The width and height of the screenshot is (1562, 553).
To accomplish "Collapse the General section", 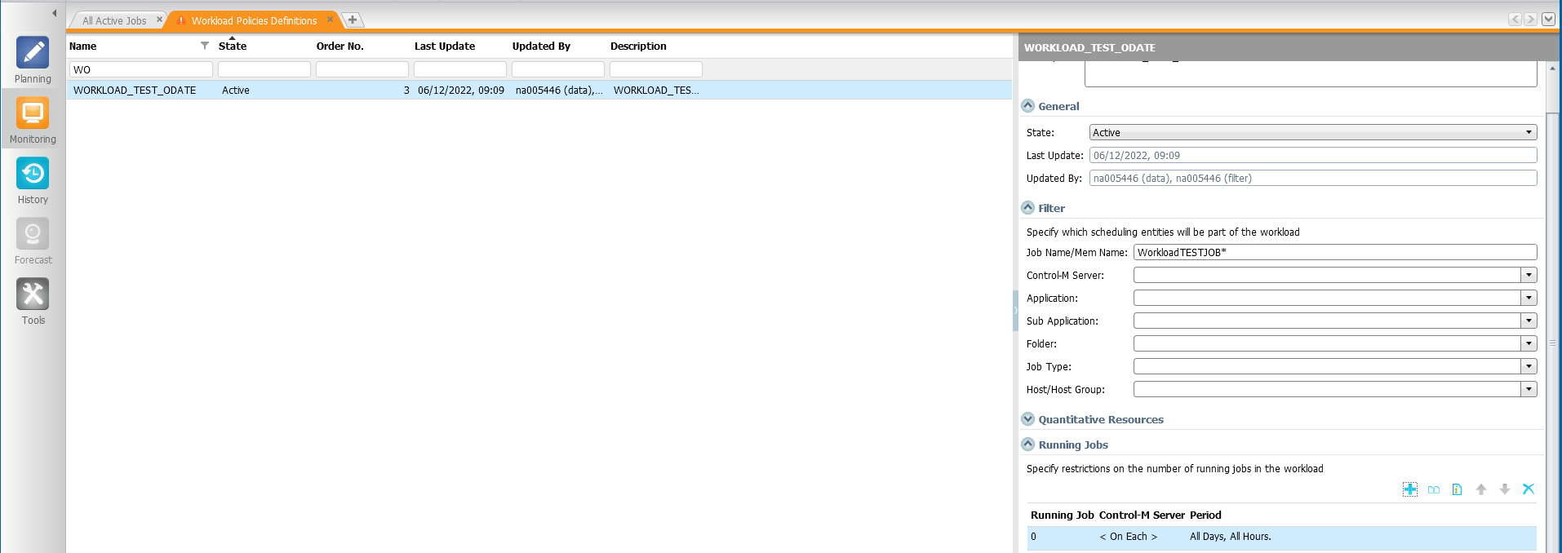I will tap(1028, 106).
